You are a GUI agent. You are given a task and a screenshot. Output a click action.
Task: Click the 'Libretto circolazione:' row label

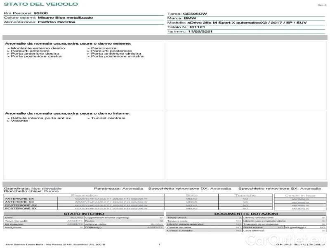pyautogui.click(x=259, y=218)
